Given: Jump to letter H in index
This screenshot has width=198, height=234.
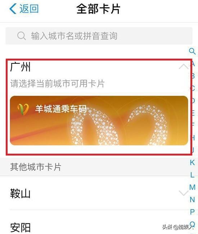Looking at the screenshot, I should (193, 138).
